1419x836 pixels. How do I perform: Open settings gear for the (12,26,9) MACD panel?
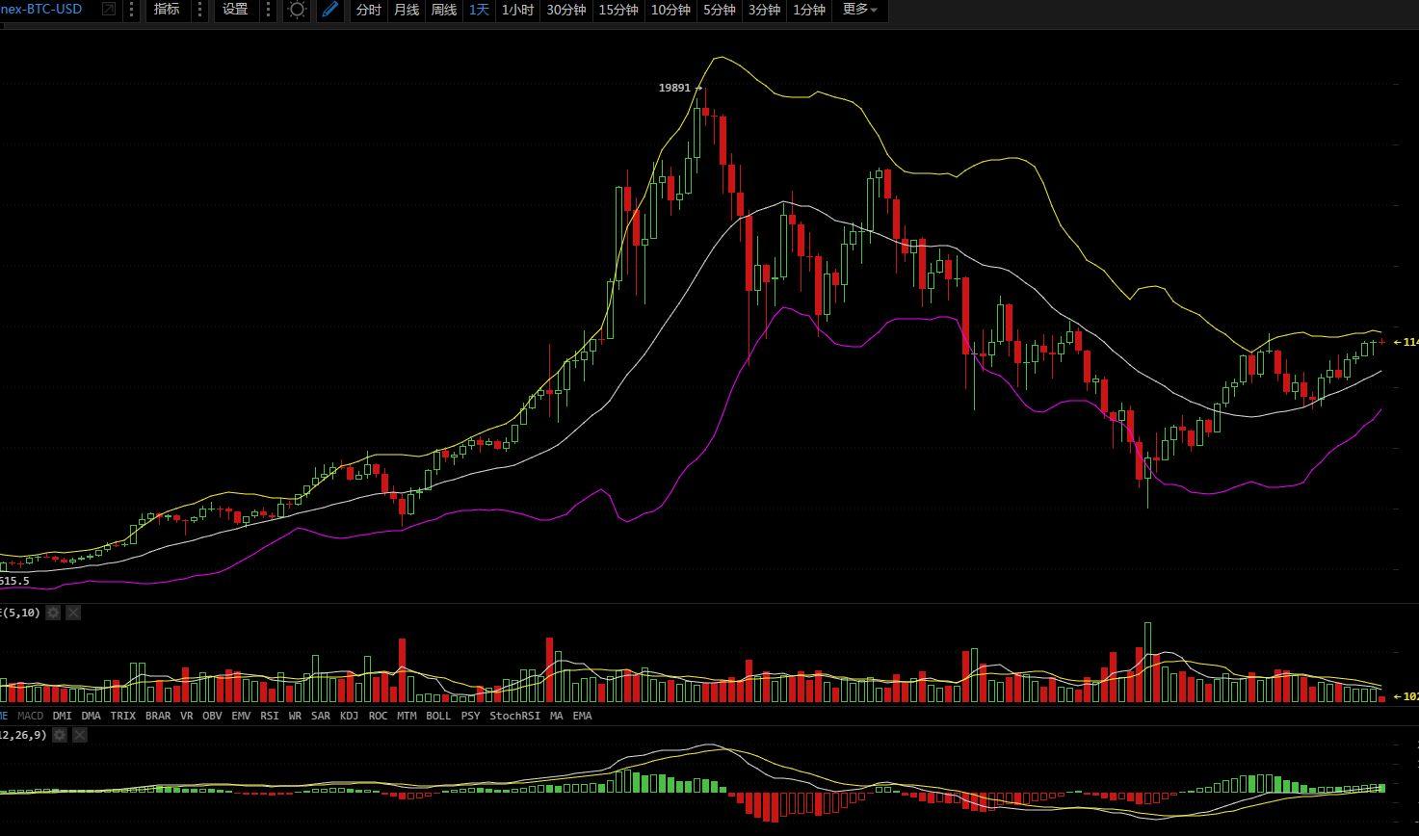click(x=60, y=735)
